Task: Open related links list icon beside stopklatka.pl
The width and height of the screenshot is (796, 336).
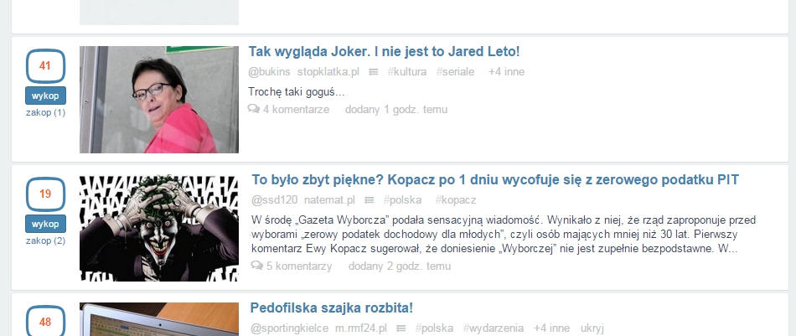Action: [373, 72]
